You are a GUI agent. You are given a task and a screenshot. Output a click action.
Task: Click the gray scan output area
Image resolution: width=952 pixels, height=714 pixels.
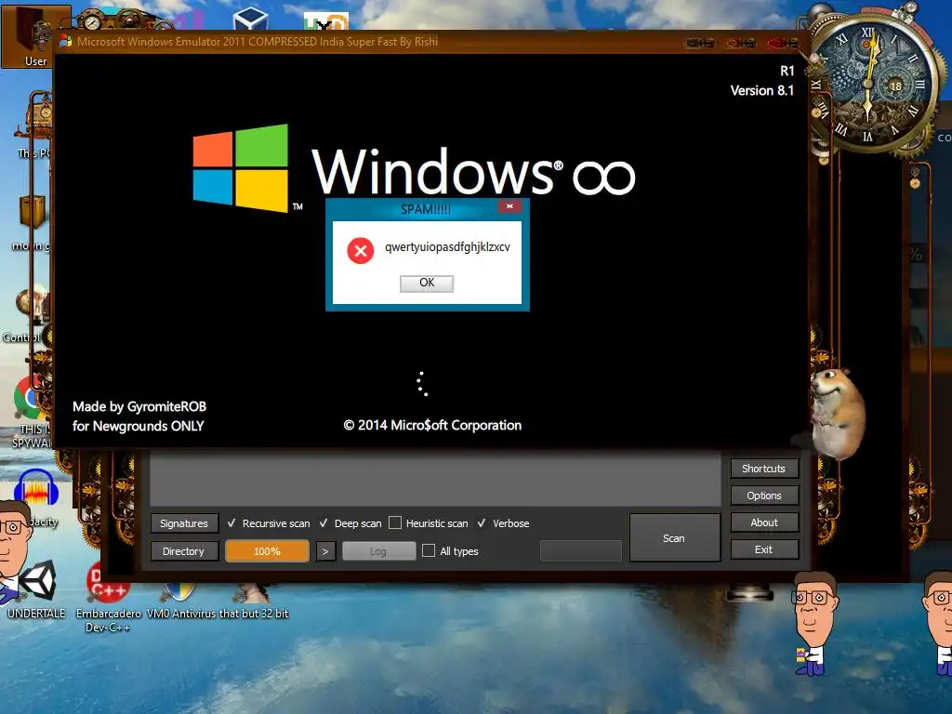tap(435, 480)
